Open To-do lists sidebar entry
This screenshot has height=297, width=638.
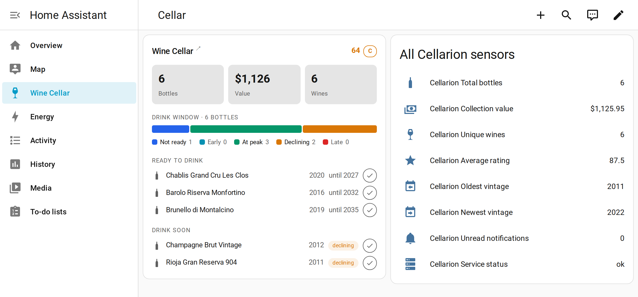tap(69, 212)
